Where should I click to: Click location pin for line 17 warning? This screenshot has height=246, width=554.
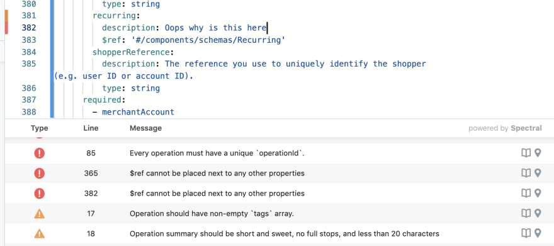[538, 213]
